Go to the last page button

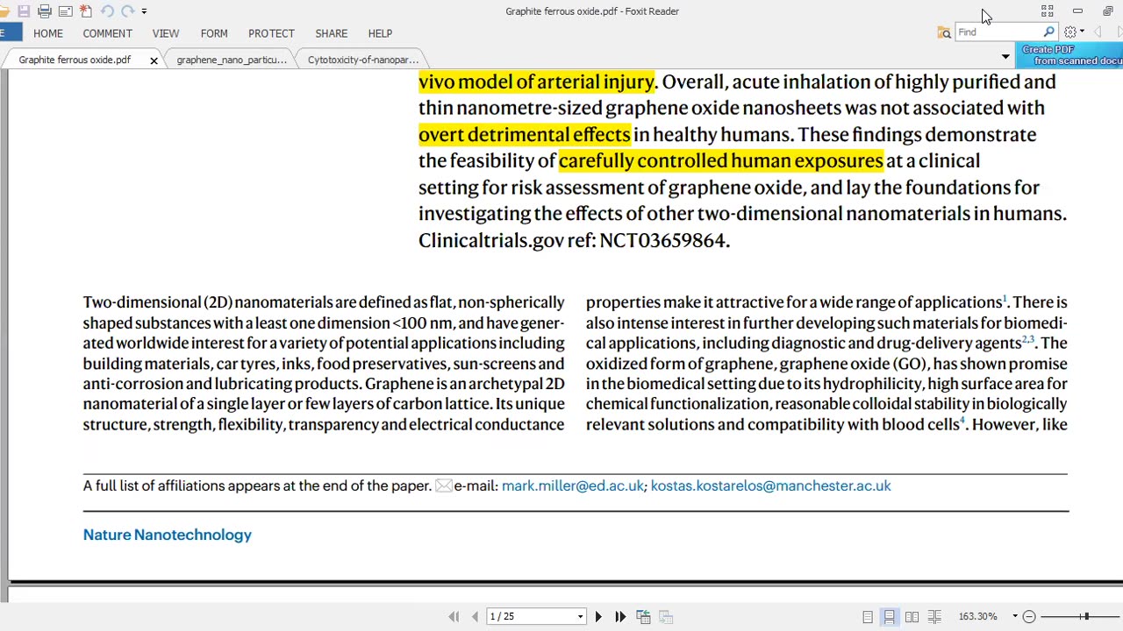(620, 617)
